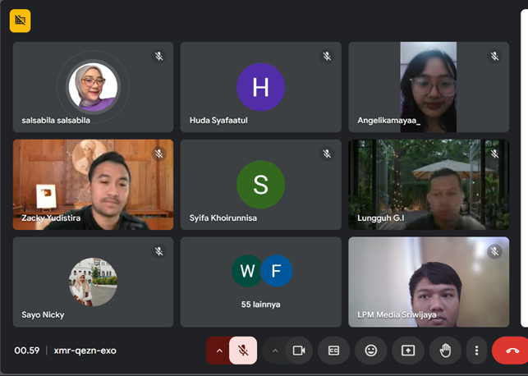Turn on closed captions
This screenshot has height=376, width=528.
[334, 351]
